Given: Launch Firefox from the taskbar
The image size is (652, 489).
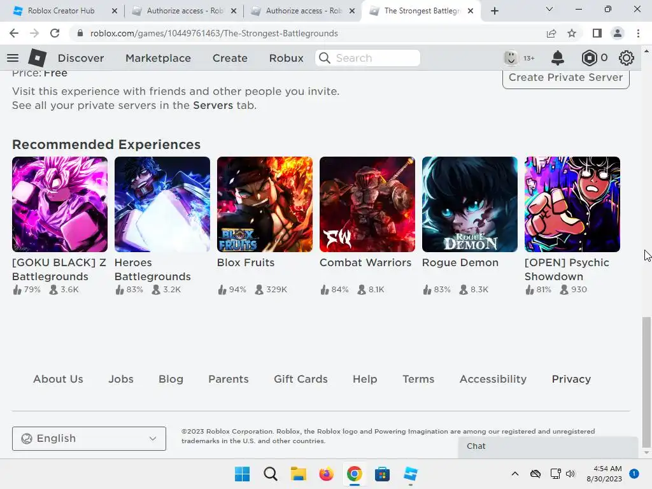Looking at the screenshot, I should [x=327, y=474].
